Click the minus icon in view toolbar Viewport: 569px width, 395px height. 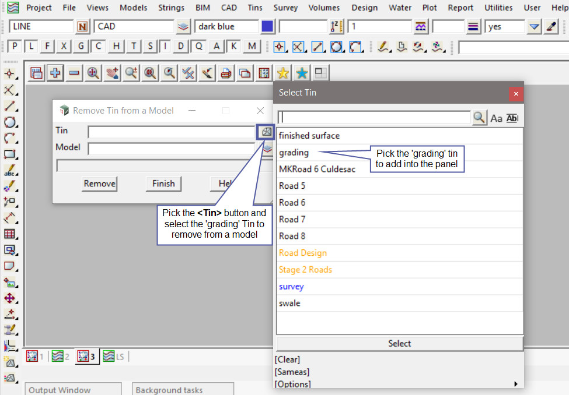tap(74, 73)
